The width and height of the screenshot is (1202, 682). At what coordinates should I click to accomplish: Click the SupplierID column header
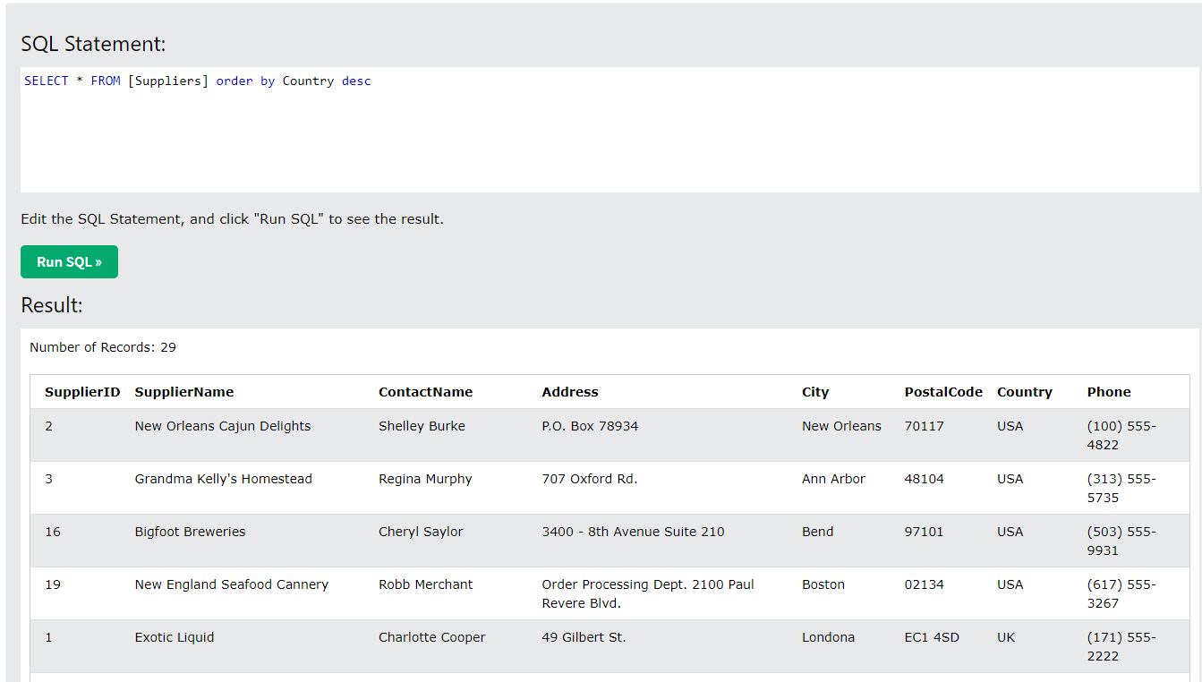[x=82, y=392]
